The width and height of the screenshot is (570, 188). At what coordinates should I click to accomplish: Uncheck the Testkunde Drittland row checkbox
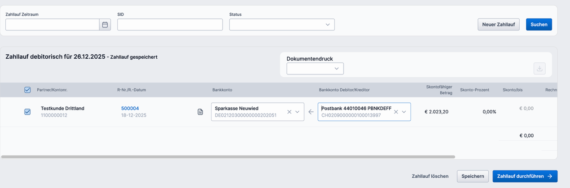pos(27,112)
